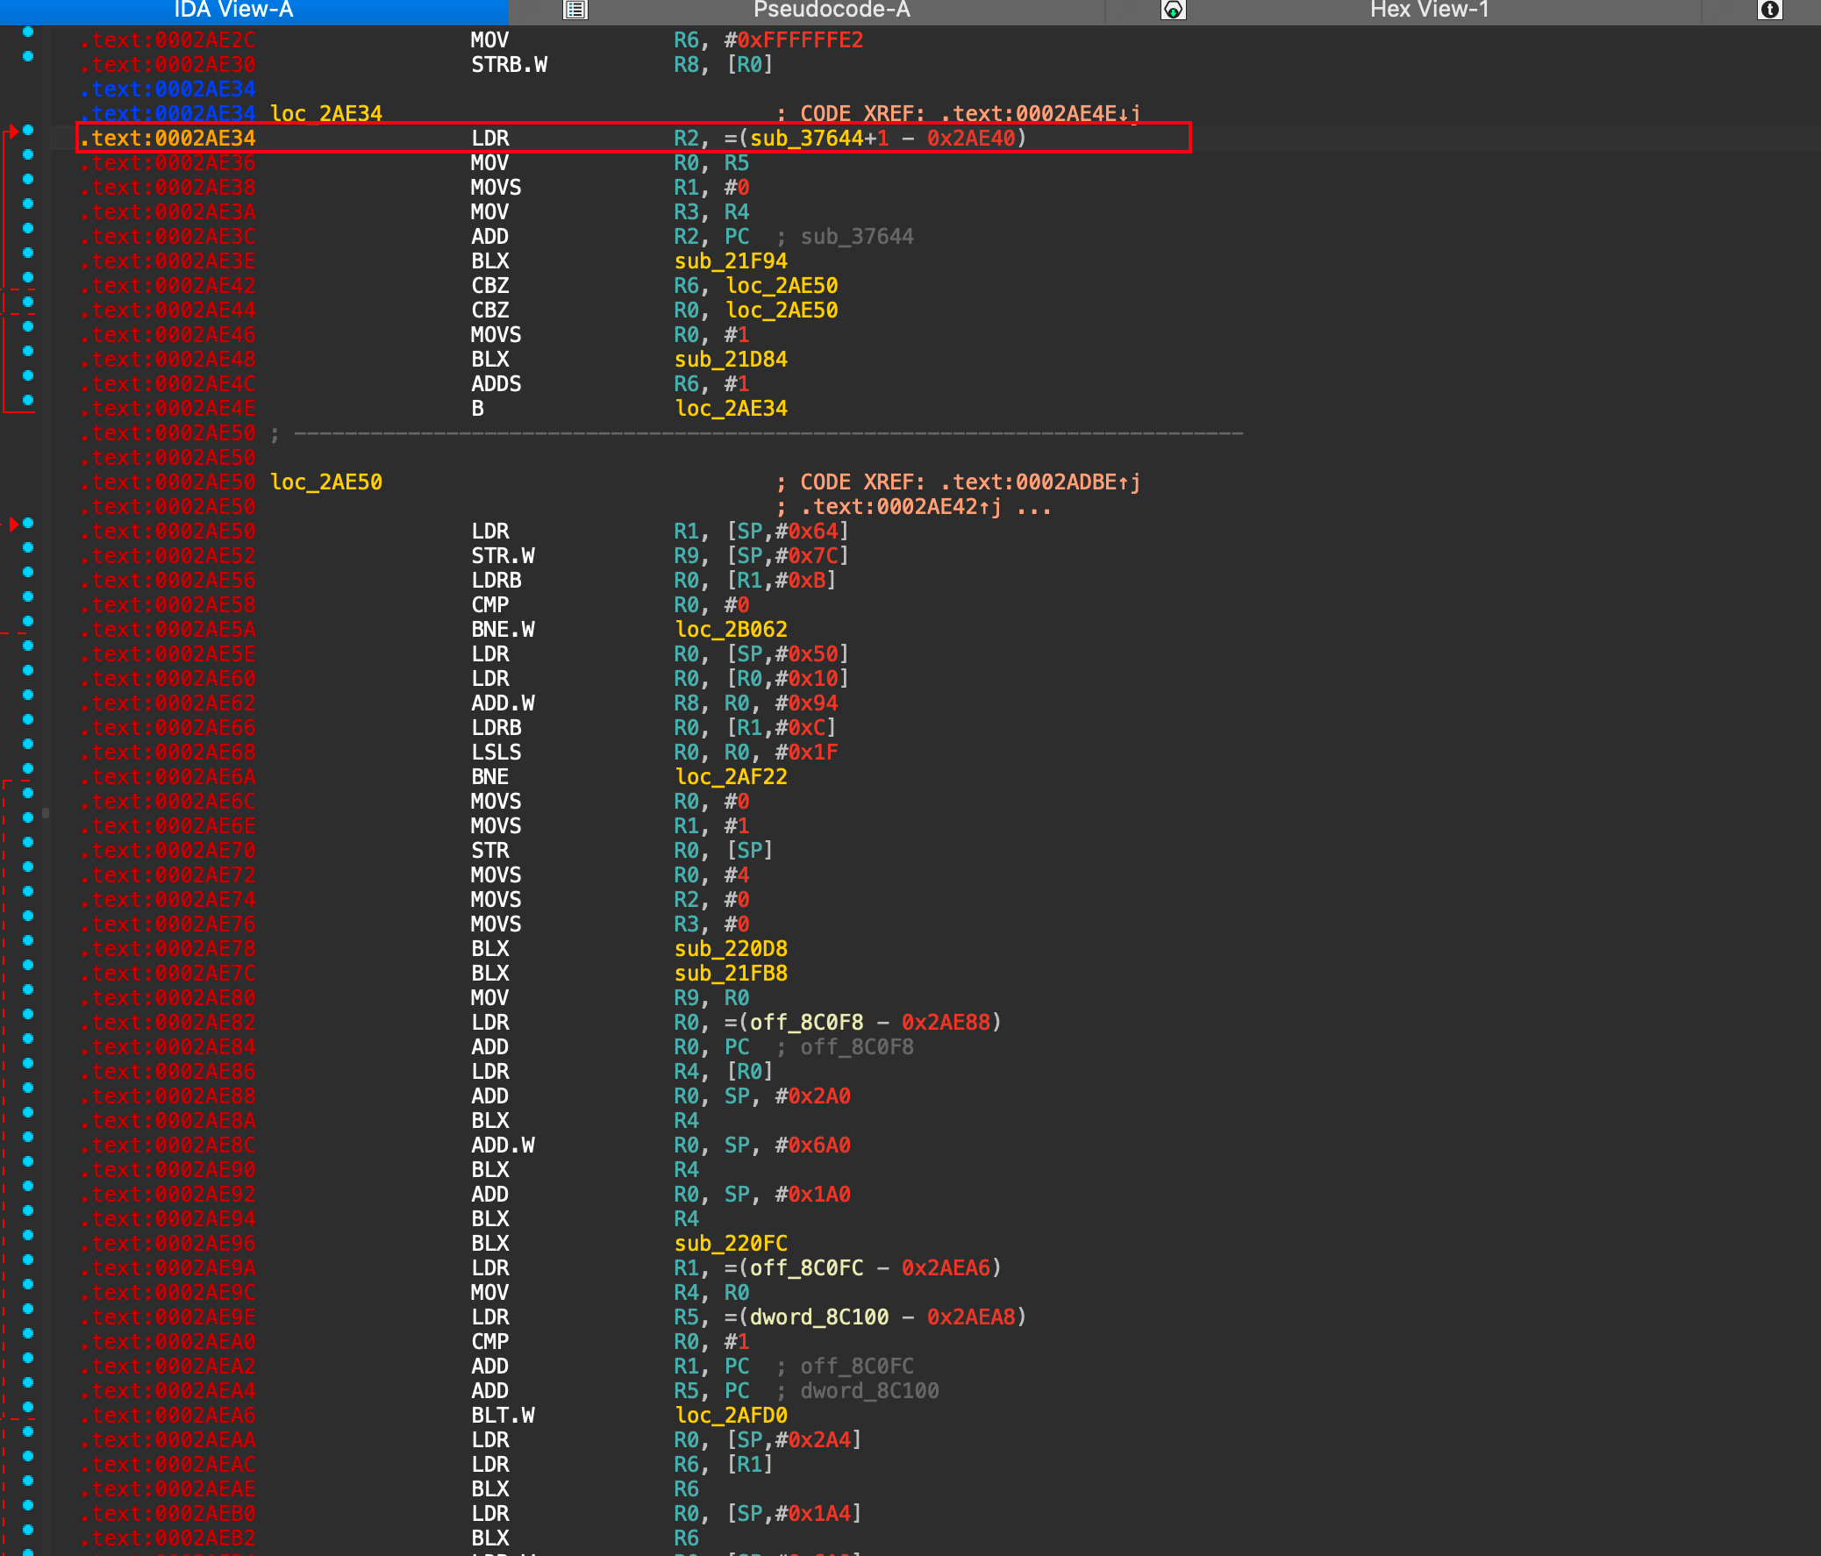Jump to loc_2AF22 branch target
Viewport: 1821px width, 1556px height.
click(x=731, y=776)
